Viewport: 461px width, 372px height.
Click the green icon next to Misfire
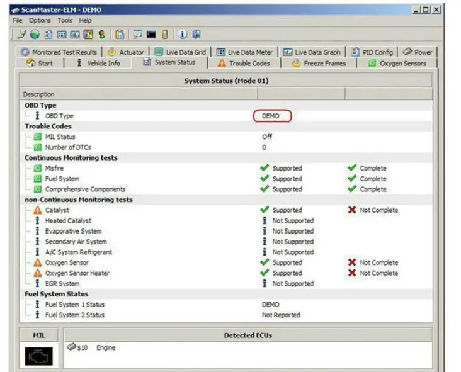(38, 168)
